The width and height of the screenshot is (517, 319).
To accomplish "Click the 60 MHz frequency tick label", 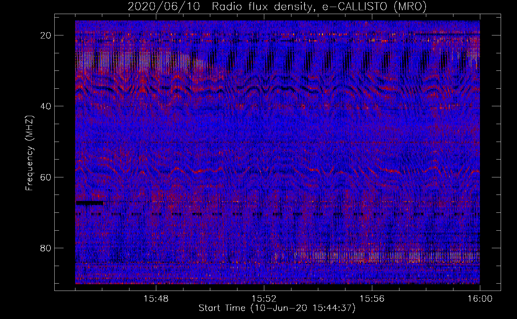I will coord(46,177).
